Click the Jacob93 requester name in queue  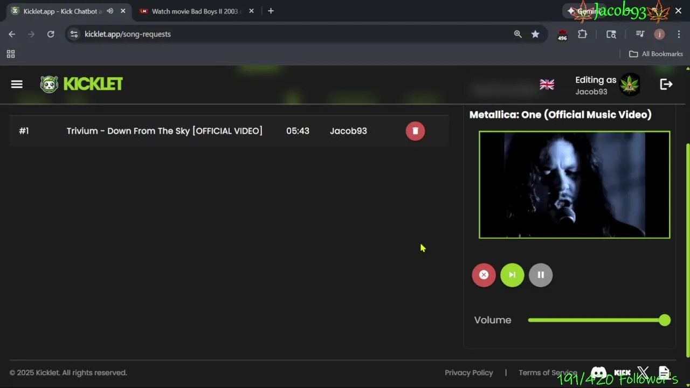point(348,131)
